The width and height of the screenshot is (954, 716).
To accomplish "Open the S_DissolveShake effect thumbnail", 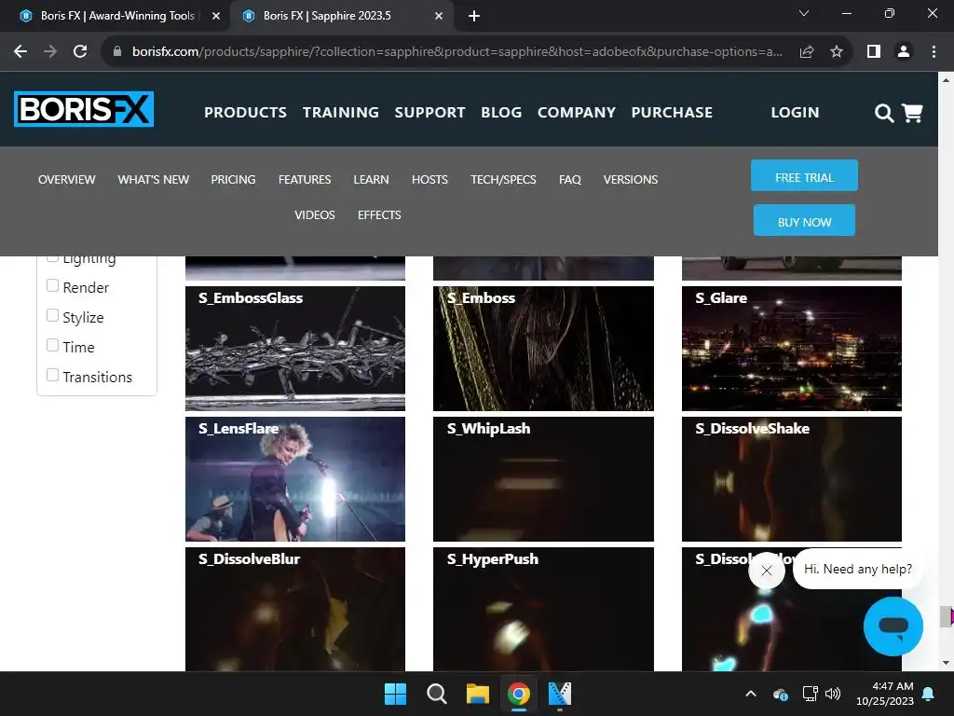I will [x=792, y=479].
